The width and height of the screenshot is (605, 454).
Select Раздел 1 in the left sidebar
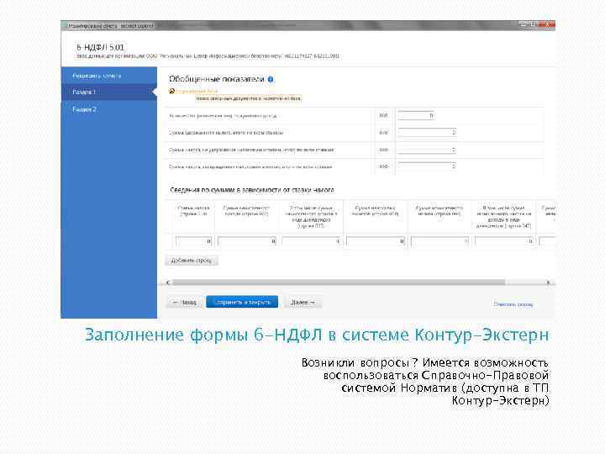coord(108,92)
